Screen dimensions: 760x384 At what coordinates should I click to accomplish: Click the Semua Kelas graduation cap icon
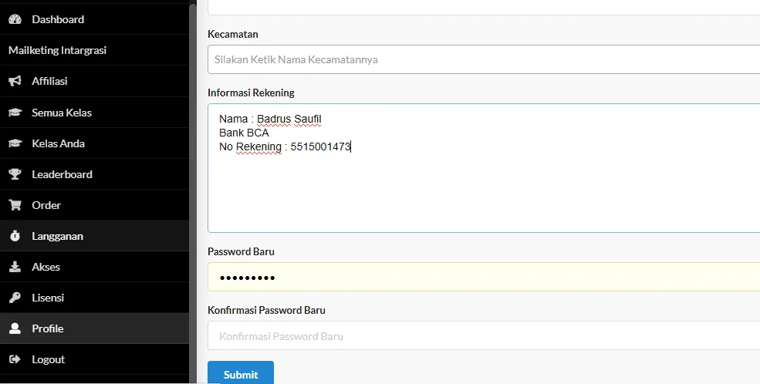(x=15, y=113)
